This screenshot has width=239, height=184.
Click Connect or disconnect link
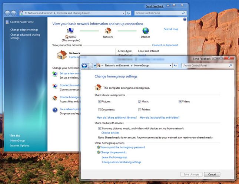pos(165,45)
